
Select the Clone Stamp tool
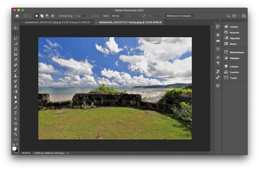pyautogui.click(x=16, y=76)
